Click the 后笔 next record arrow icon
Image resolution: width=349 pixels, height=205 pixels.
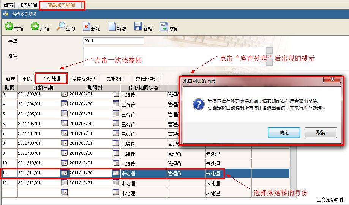35,27
